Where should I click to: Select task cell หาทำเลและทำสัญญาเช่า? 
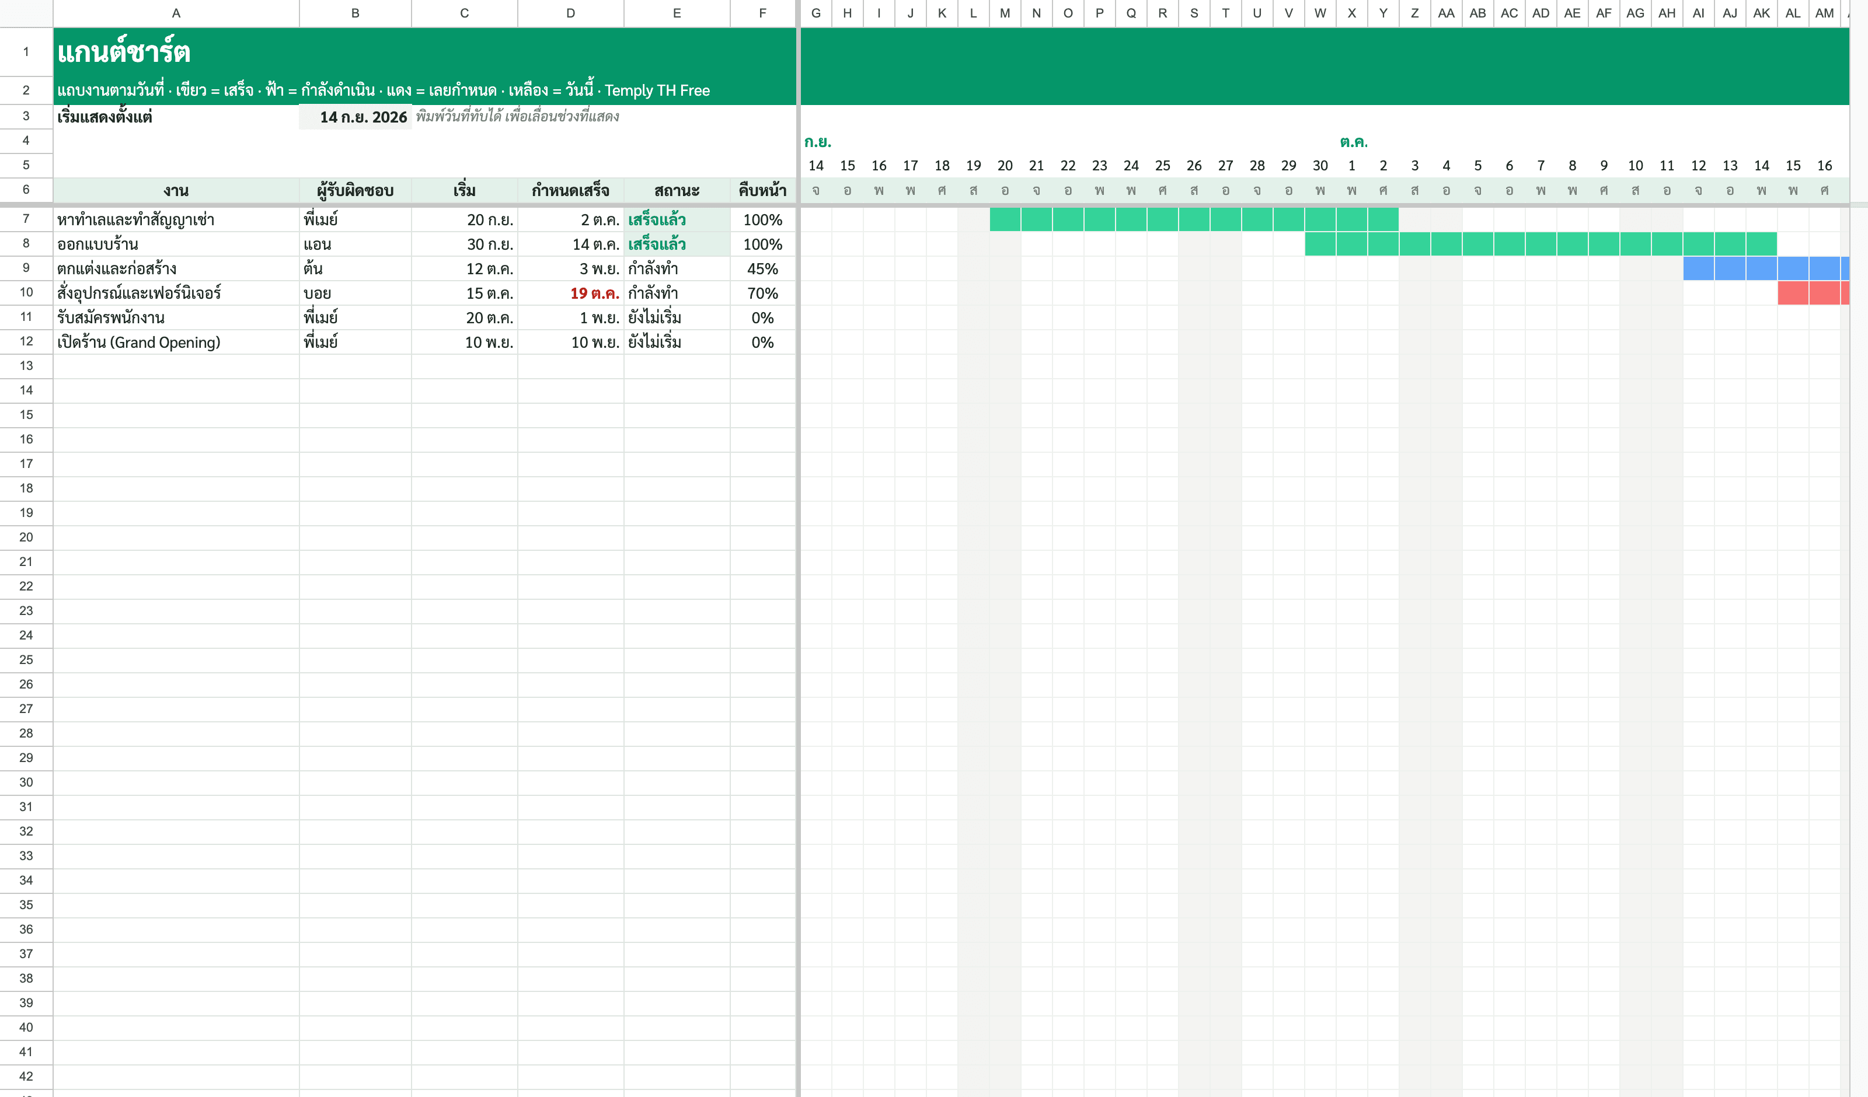[x=176, y=219]
